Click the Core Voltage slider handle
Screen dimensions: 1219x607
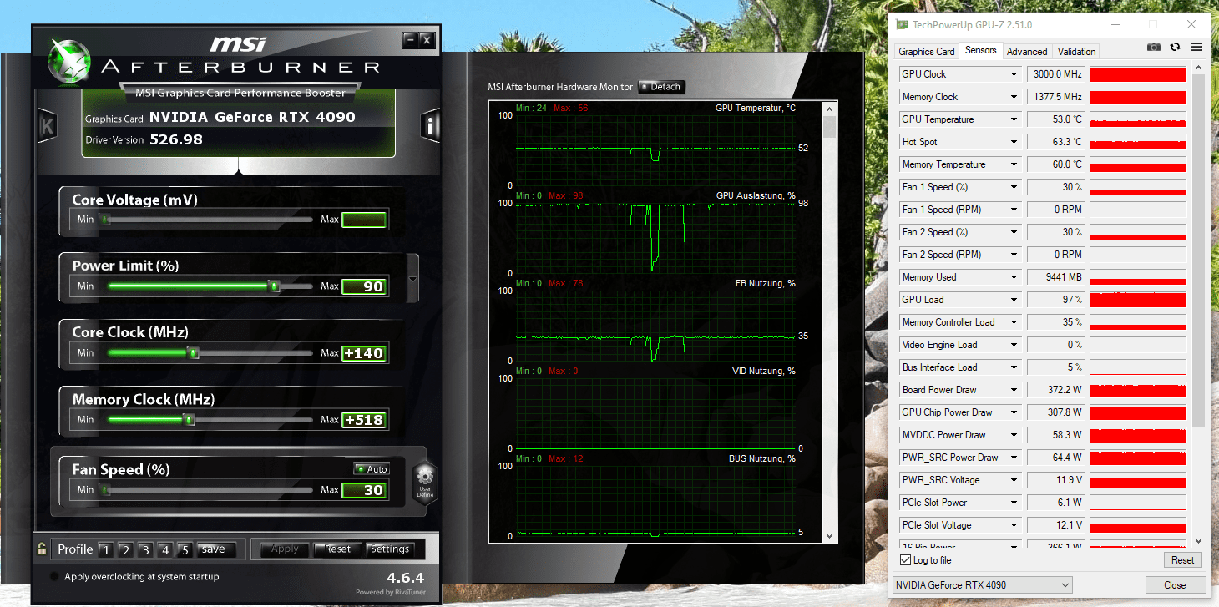pos(106,220)
